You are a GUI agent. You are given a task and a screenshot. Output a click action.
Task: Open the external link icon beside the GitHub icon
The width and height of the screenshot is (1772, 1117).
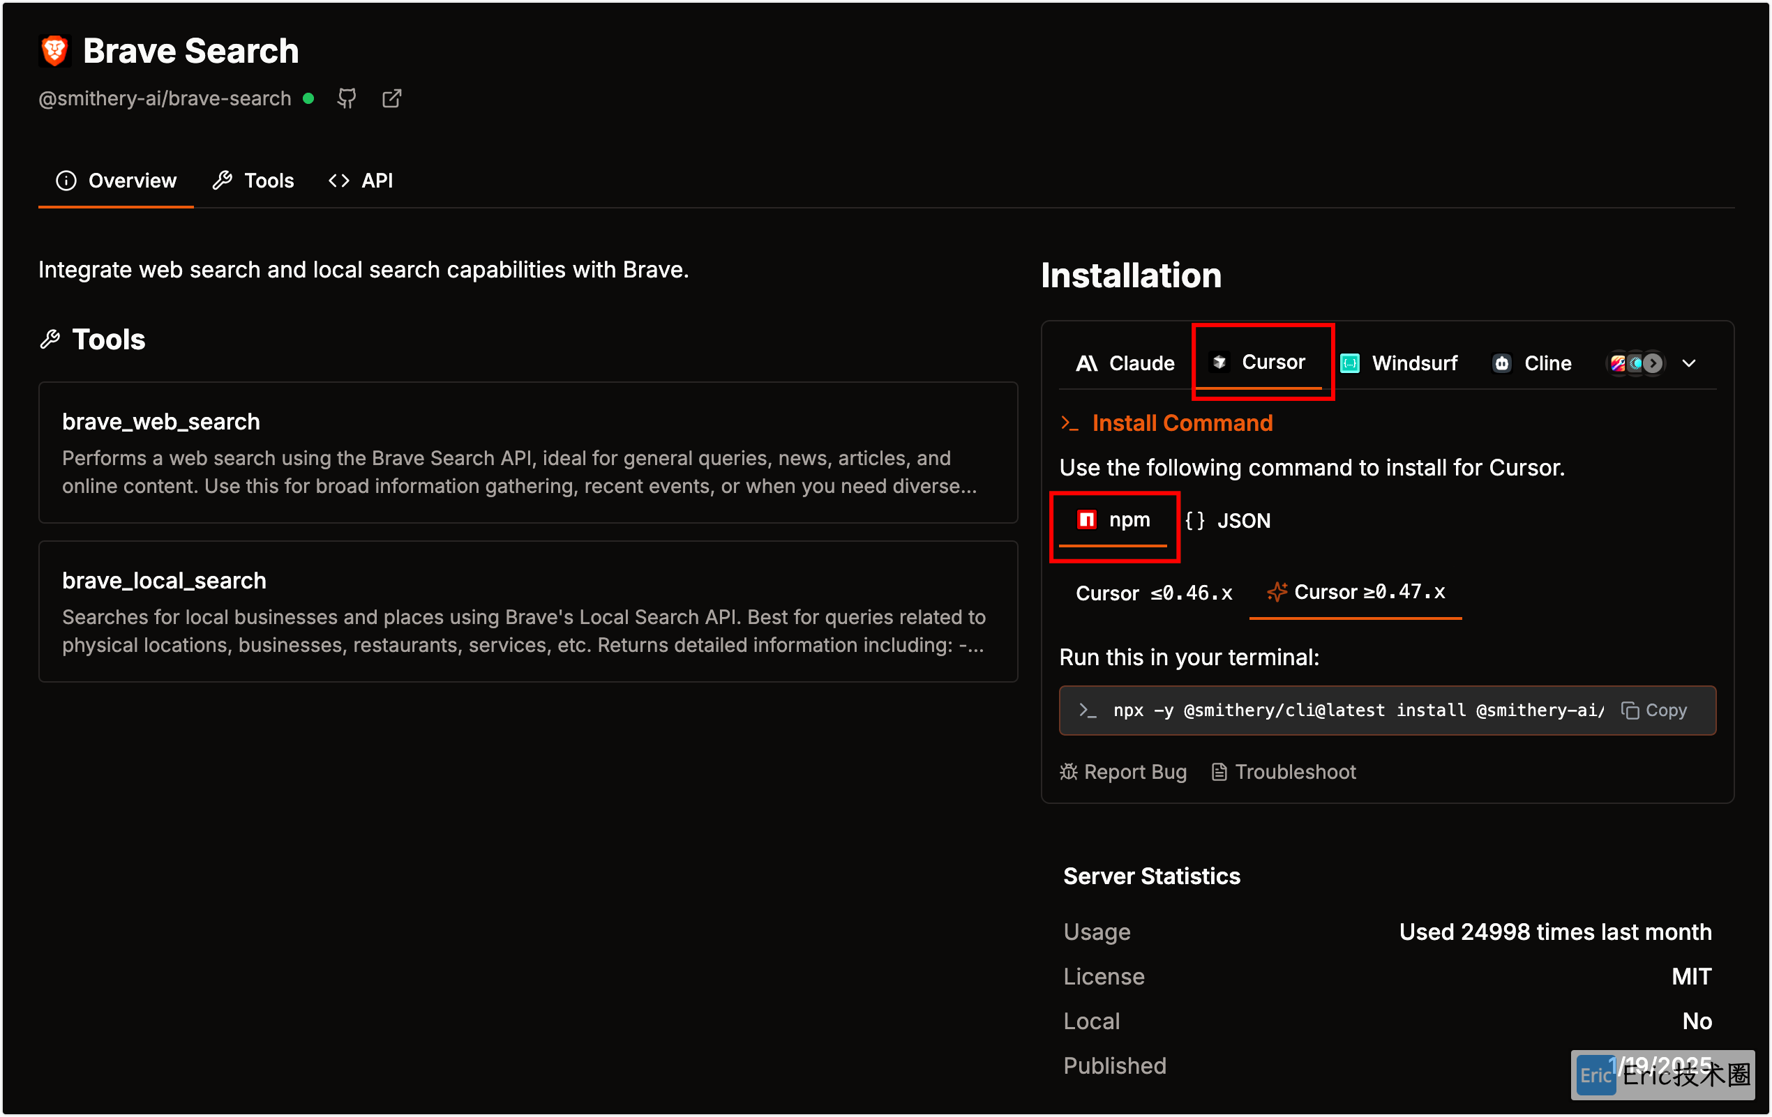tap(392, 98)
